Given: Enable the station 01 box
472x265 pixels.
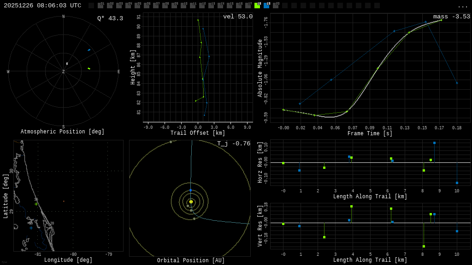Looking at the screenshot, I should pos(100,6).
